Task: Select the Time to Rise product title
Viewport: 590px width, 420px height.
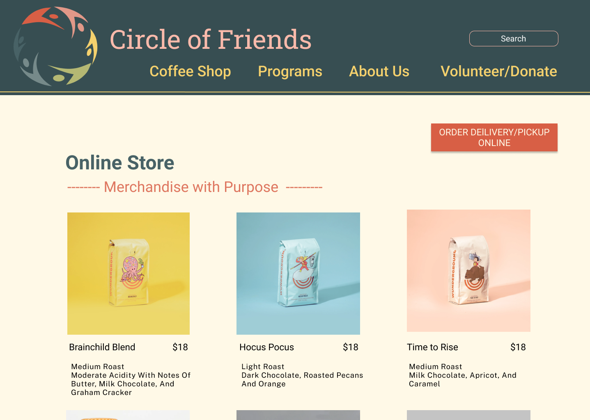Action: tap(432, 347)
